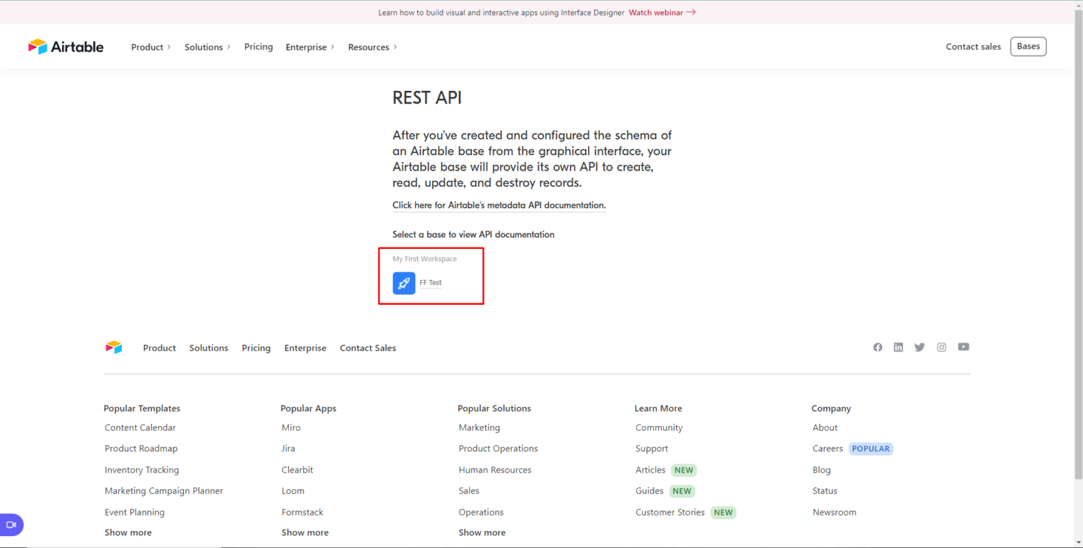The width and height of the screenshot is (1083, 548).
Task: Select Pricing in the top navigation
Action: (x=258, y=47)
